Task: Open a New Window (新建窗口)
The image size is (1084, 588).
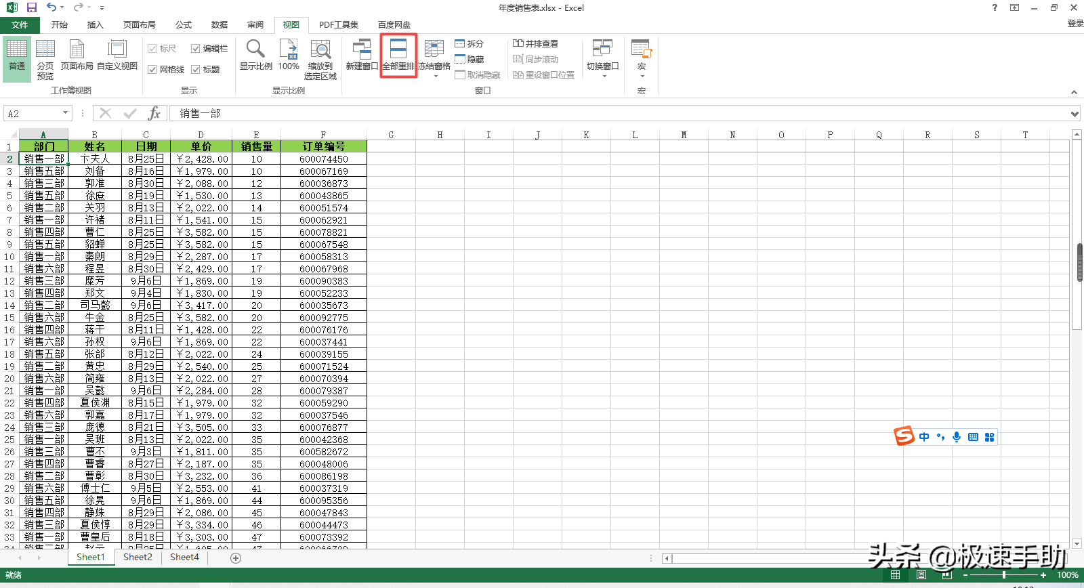Action: click(362, 56)
